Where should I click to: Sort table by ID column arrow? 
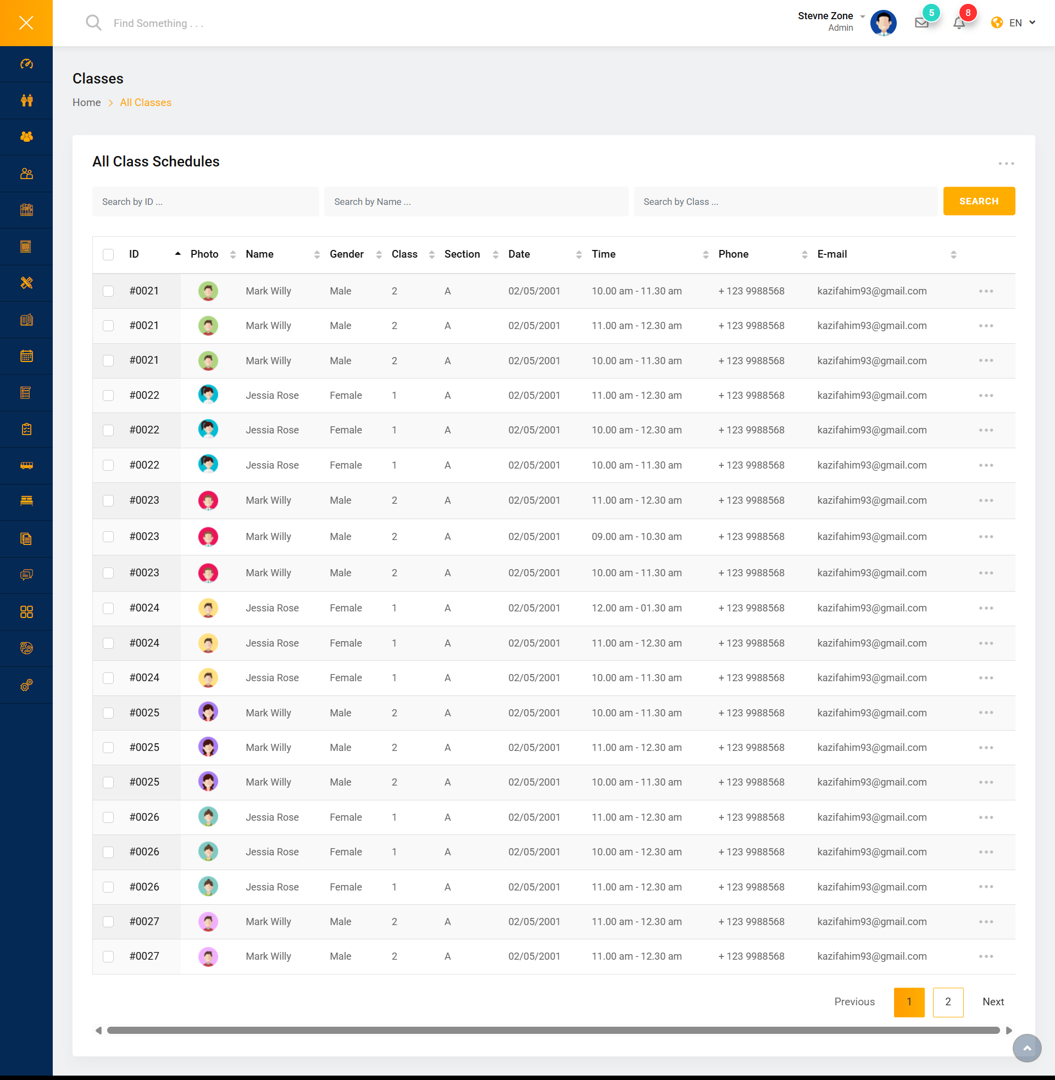click(178, 254)
